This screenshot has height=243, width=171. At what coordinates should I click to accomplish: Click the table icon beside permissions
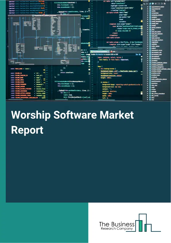point(150,57)
